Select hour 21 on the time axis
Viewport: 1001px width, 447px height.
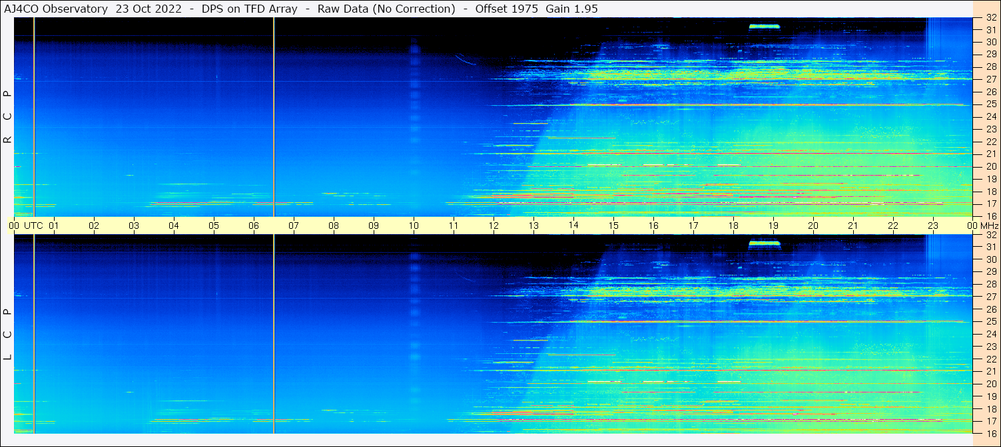click(x=853, y=225)
